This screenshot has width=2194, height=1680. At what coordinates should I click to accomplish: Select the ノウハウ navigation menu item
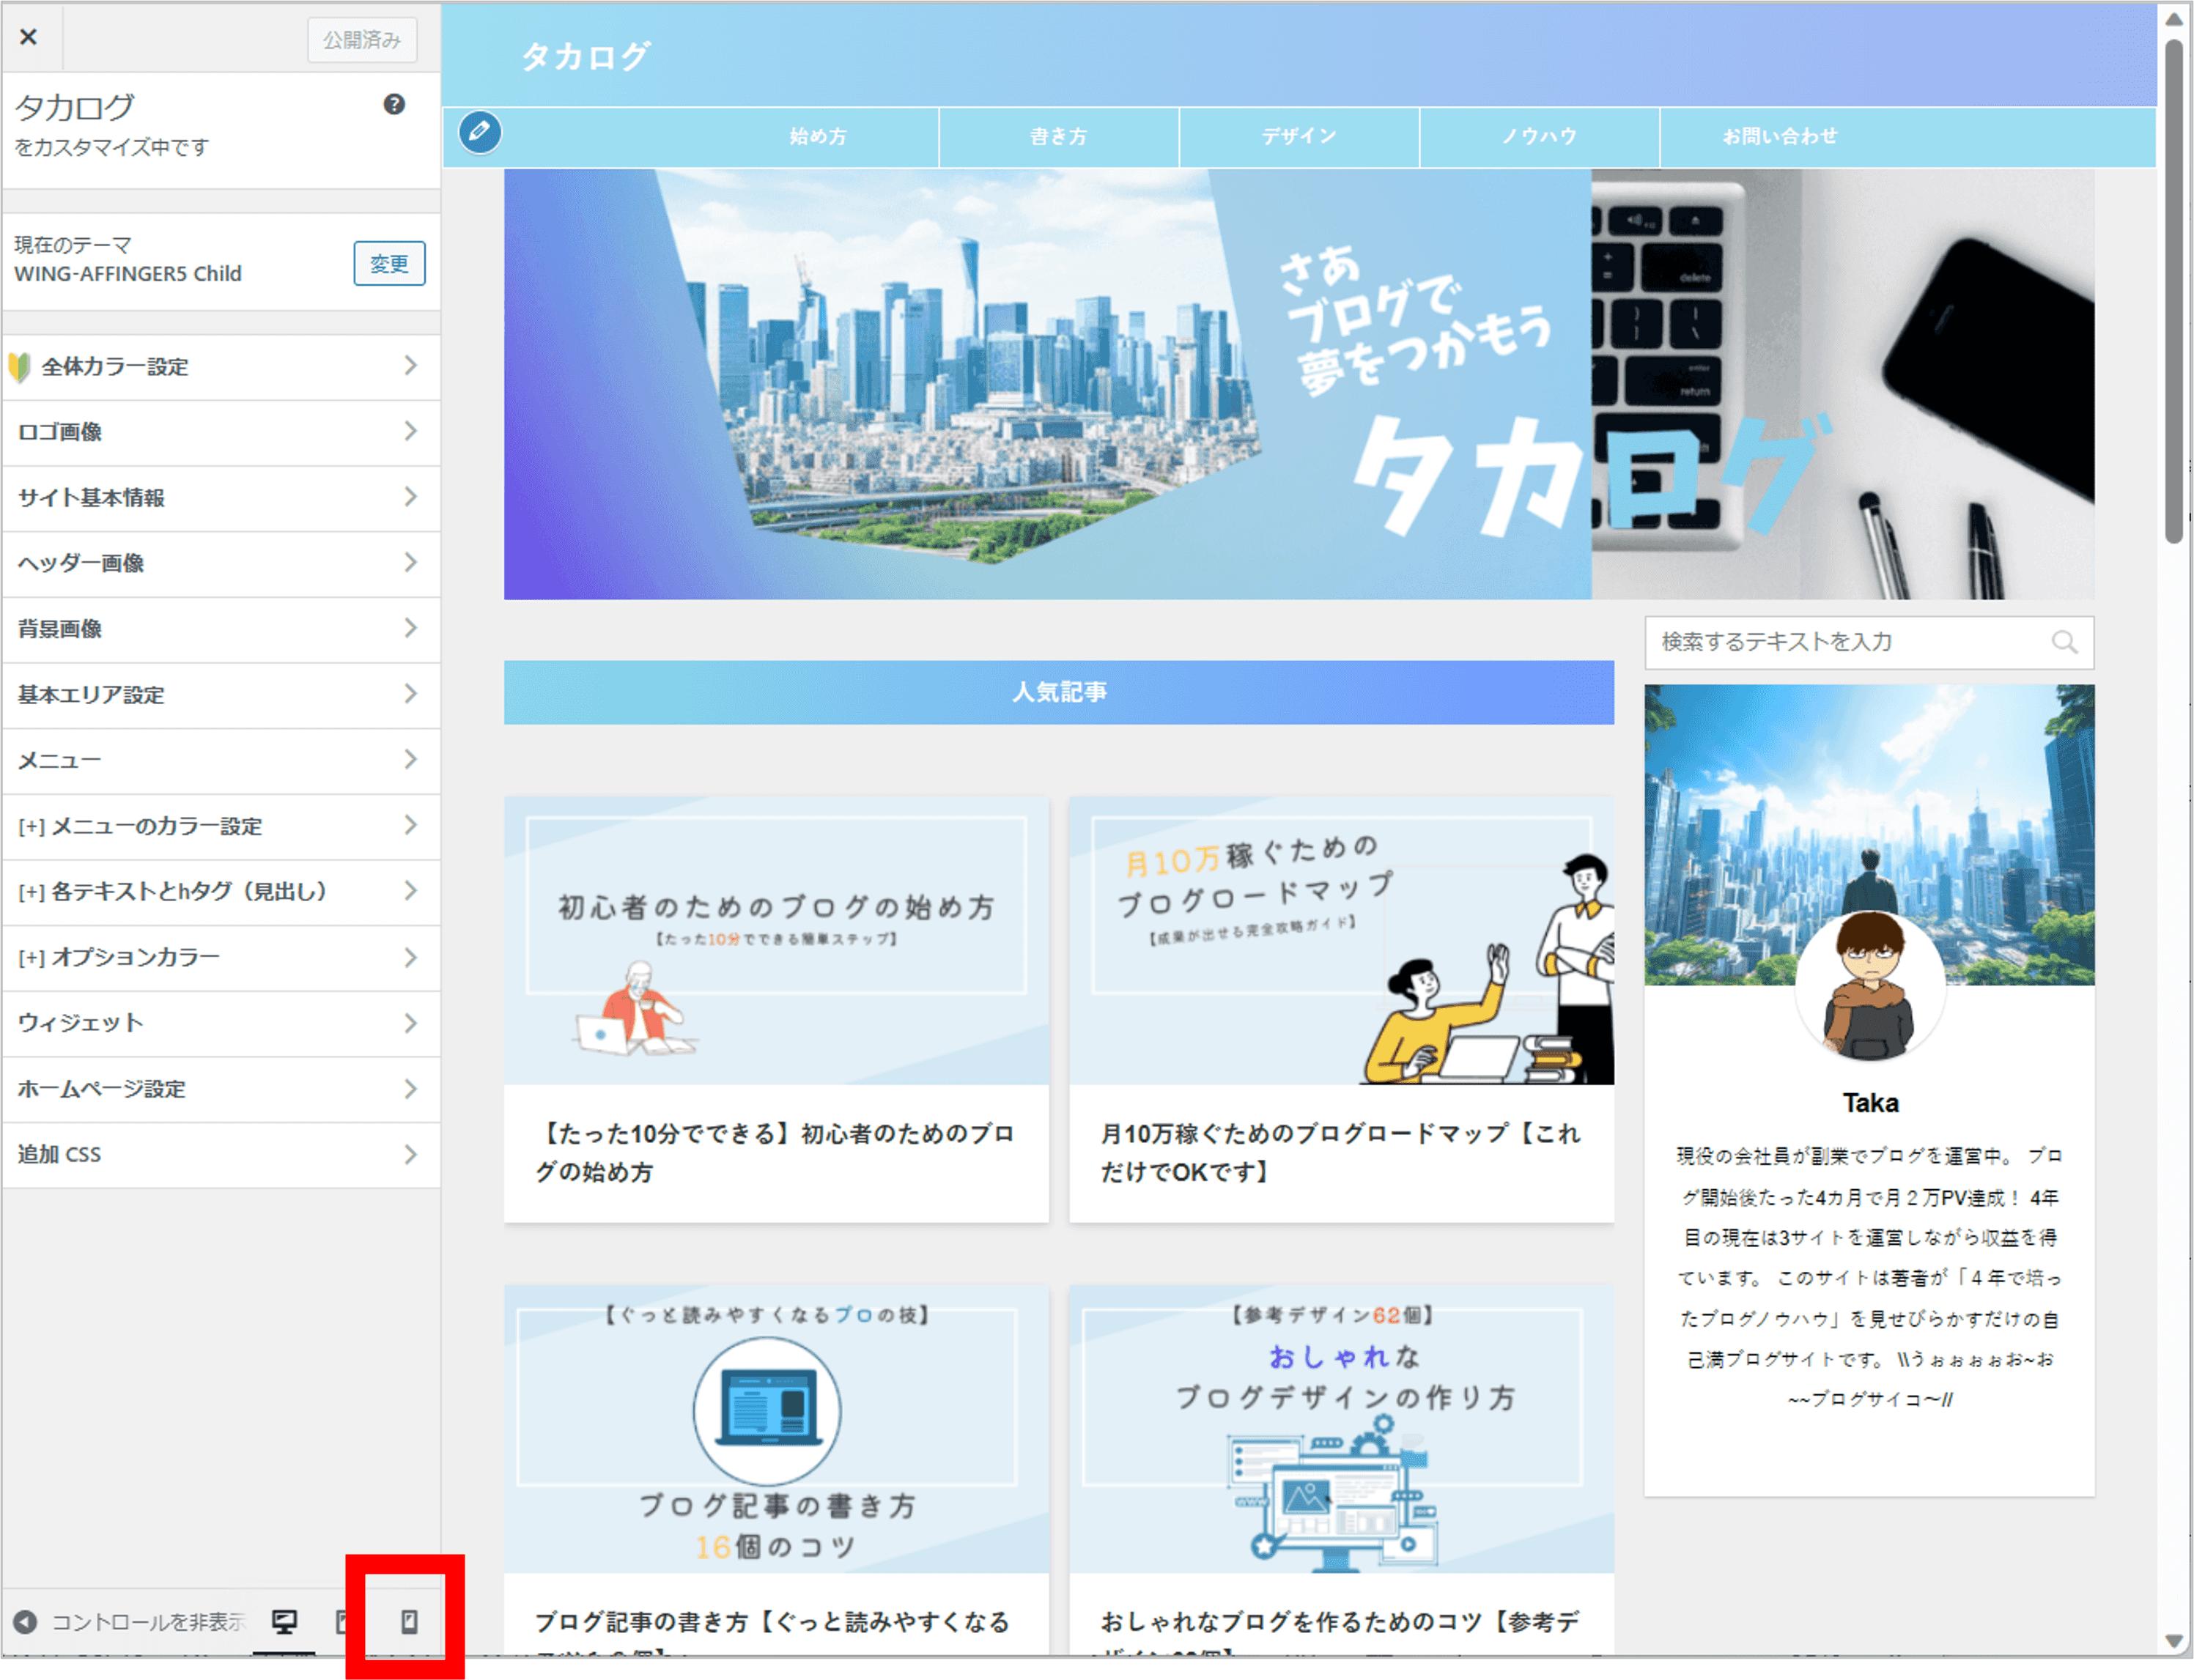click(1539, 136)
